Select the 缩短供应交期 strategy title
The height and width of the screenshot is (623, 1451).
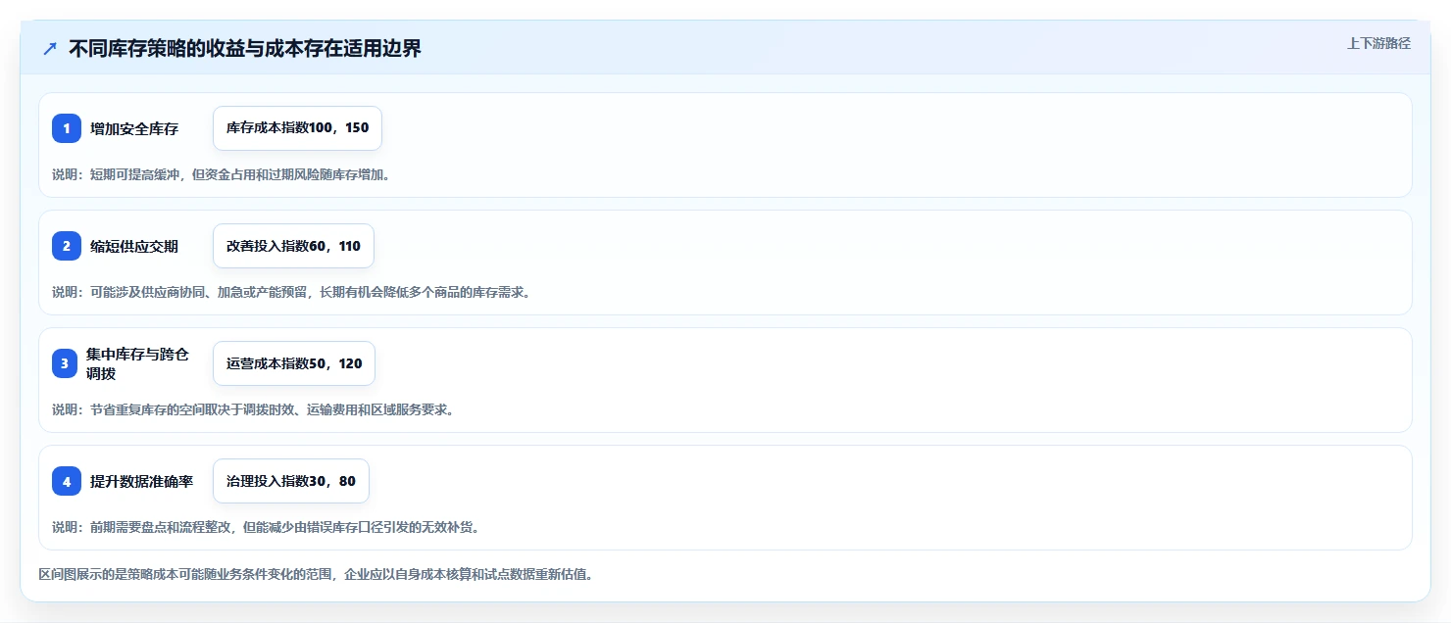click(x=134, y=246)
